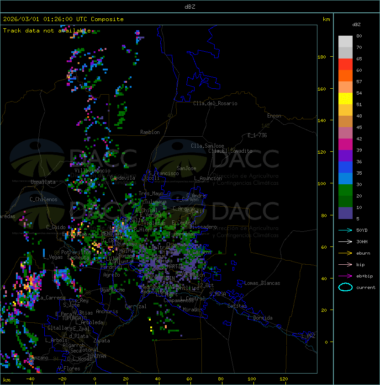Click the Potrerillos map label
Viewport: 380px width, 385px height.
click(76, 252)
